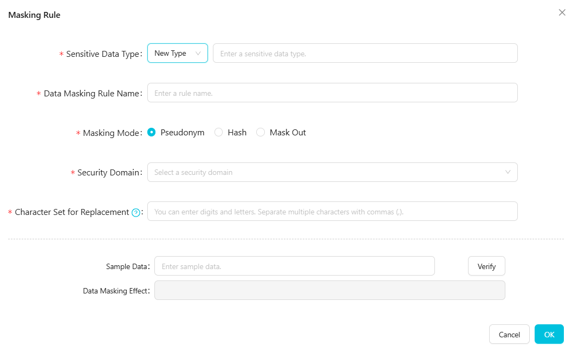Select the Pseudonym masking mode
The height and width of the screenshot is (353, 572).
152,132
